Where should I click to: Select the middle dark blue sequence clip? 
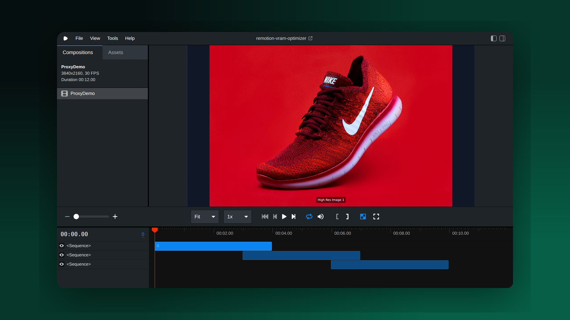tap(301, 255)
